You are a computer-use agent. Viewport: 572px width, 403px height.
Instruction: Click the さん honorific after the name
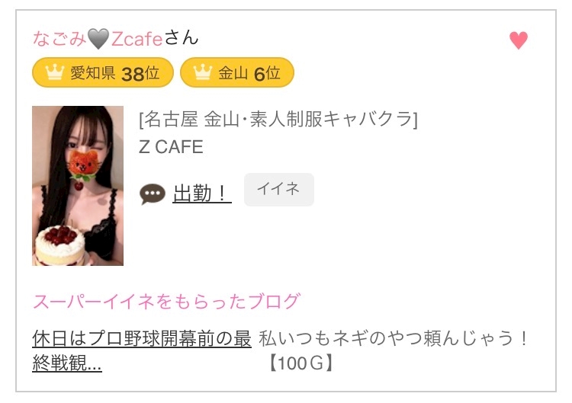coord(181,38)
